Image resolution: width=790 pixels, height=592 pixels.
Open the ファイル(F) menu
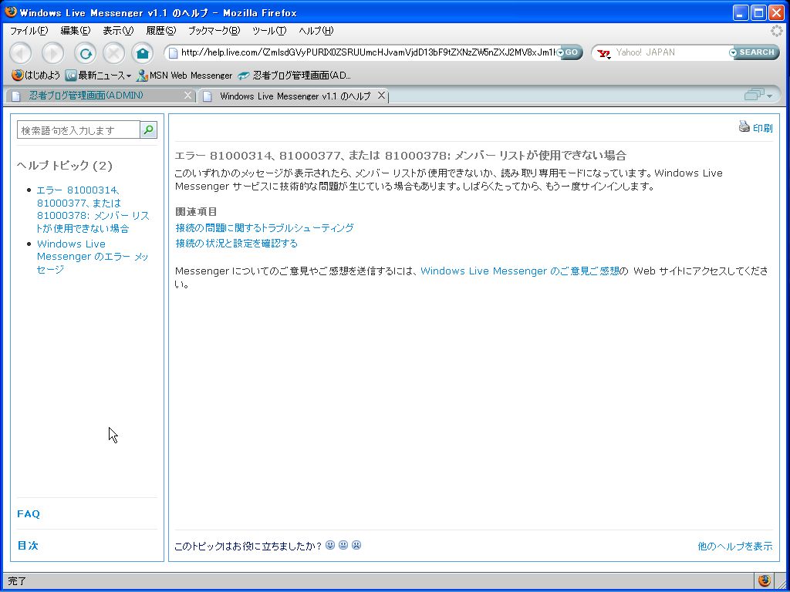[x=29, y=31]
